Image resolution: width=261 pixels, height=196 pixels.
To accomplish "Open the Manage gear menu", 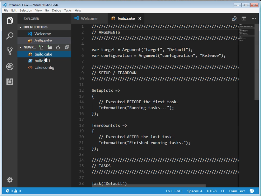I will tap(10, 180).
